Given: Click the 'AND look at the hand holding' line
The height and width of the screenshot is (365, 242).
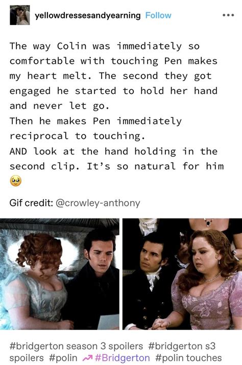Looking at the screenshot, I should pos(113,151).
